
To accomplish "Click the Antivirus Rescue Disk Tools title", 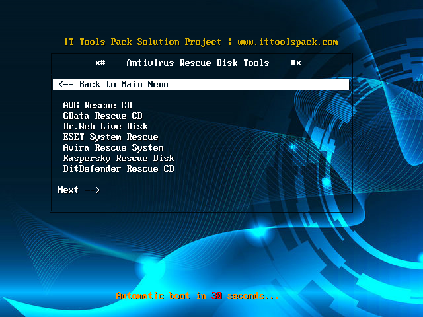I will [198, 63].
